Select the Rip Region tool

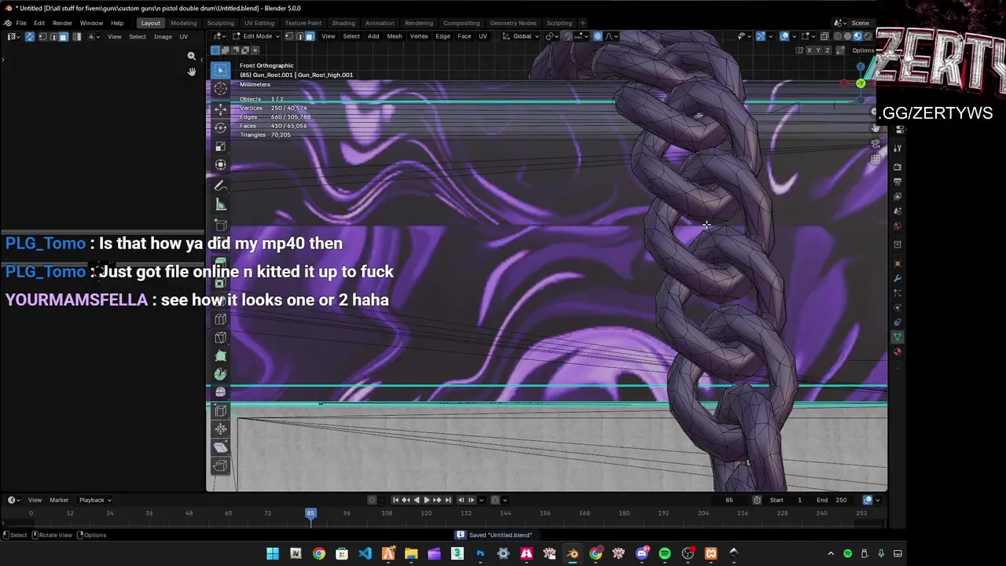click(220, 467)
